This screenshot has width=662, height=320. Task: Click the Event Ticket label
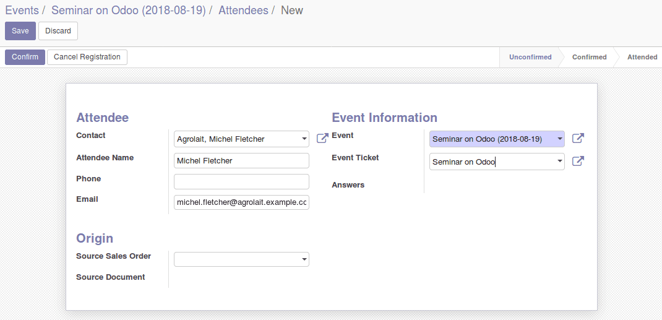click(356, 158)
